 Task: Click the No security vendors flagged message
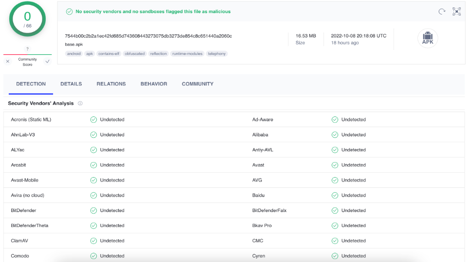click(x=153, y=12)
